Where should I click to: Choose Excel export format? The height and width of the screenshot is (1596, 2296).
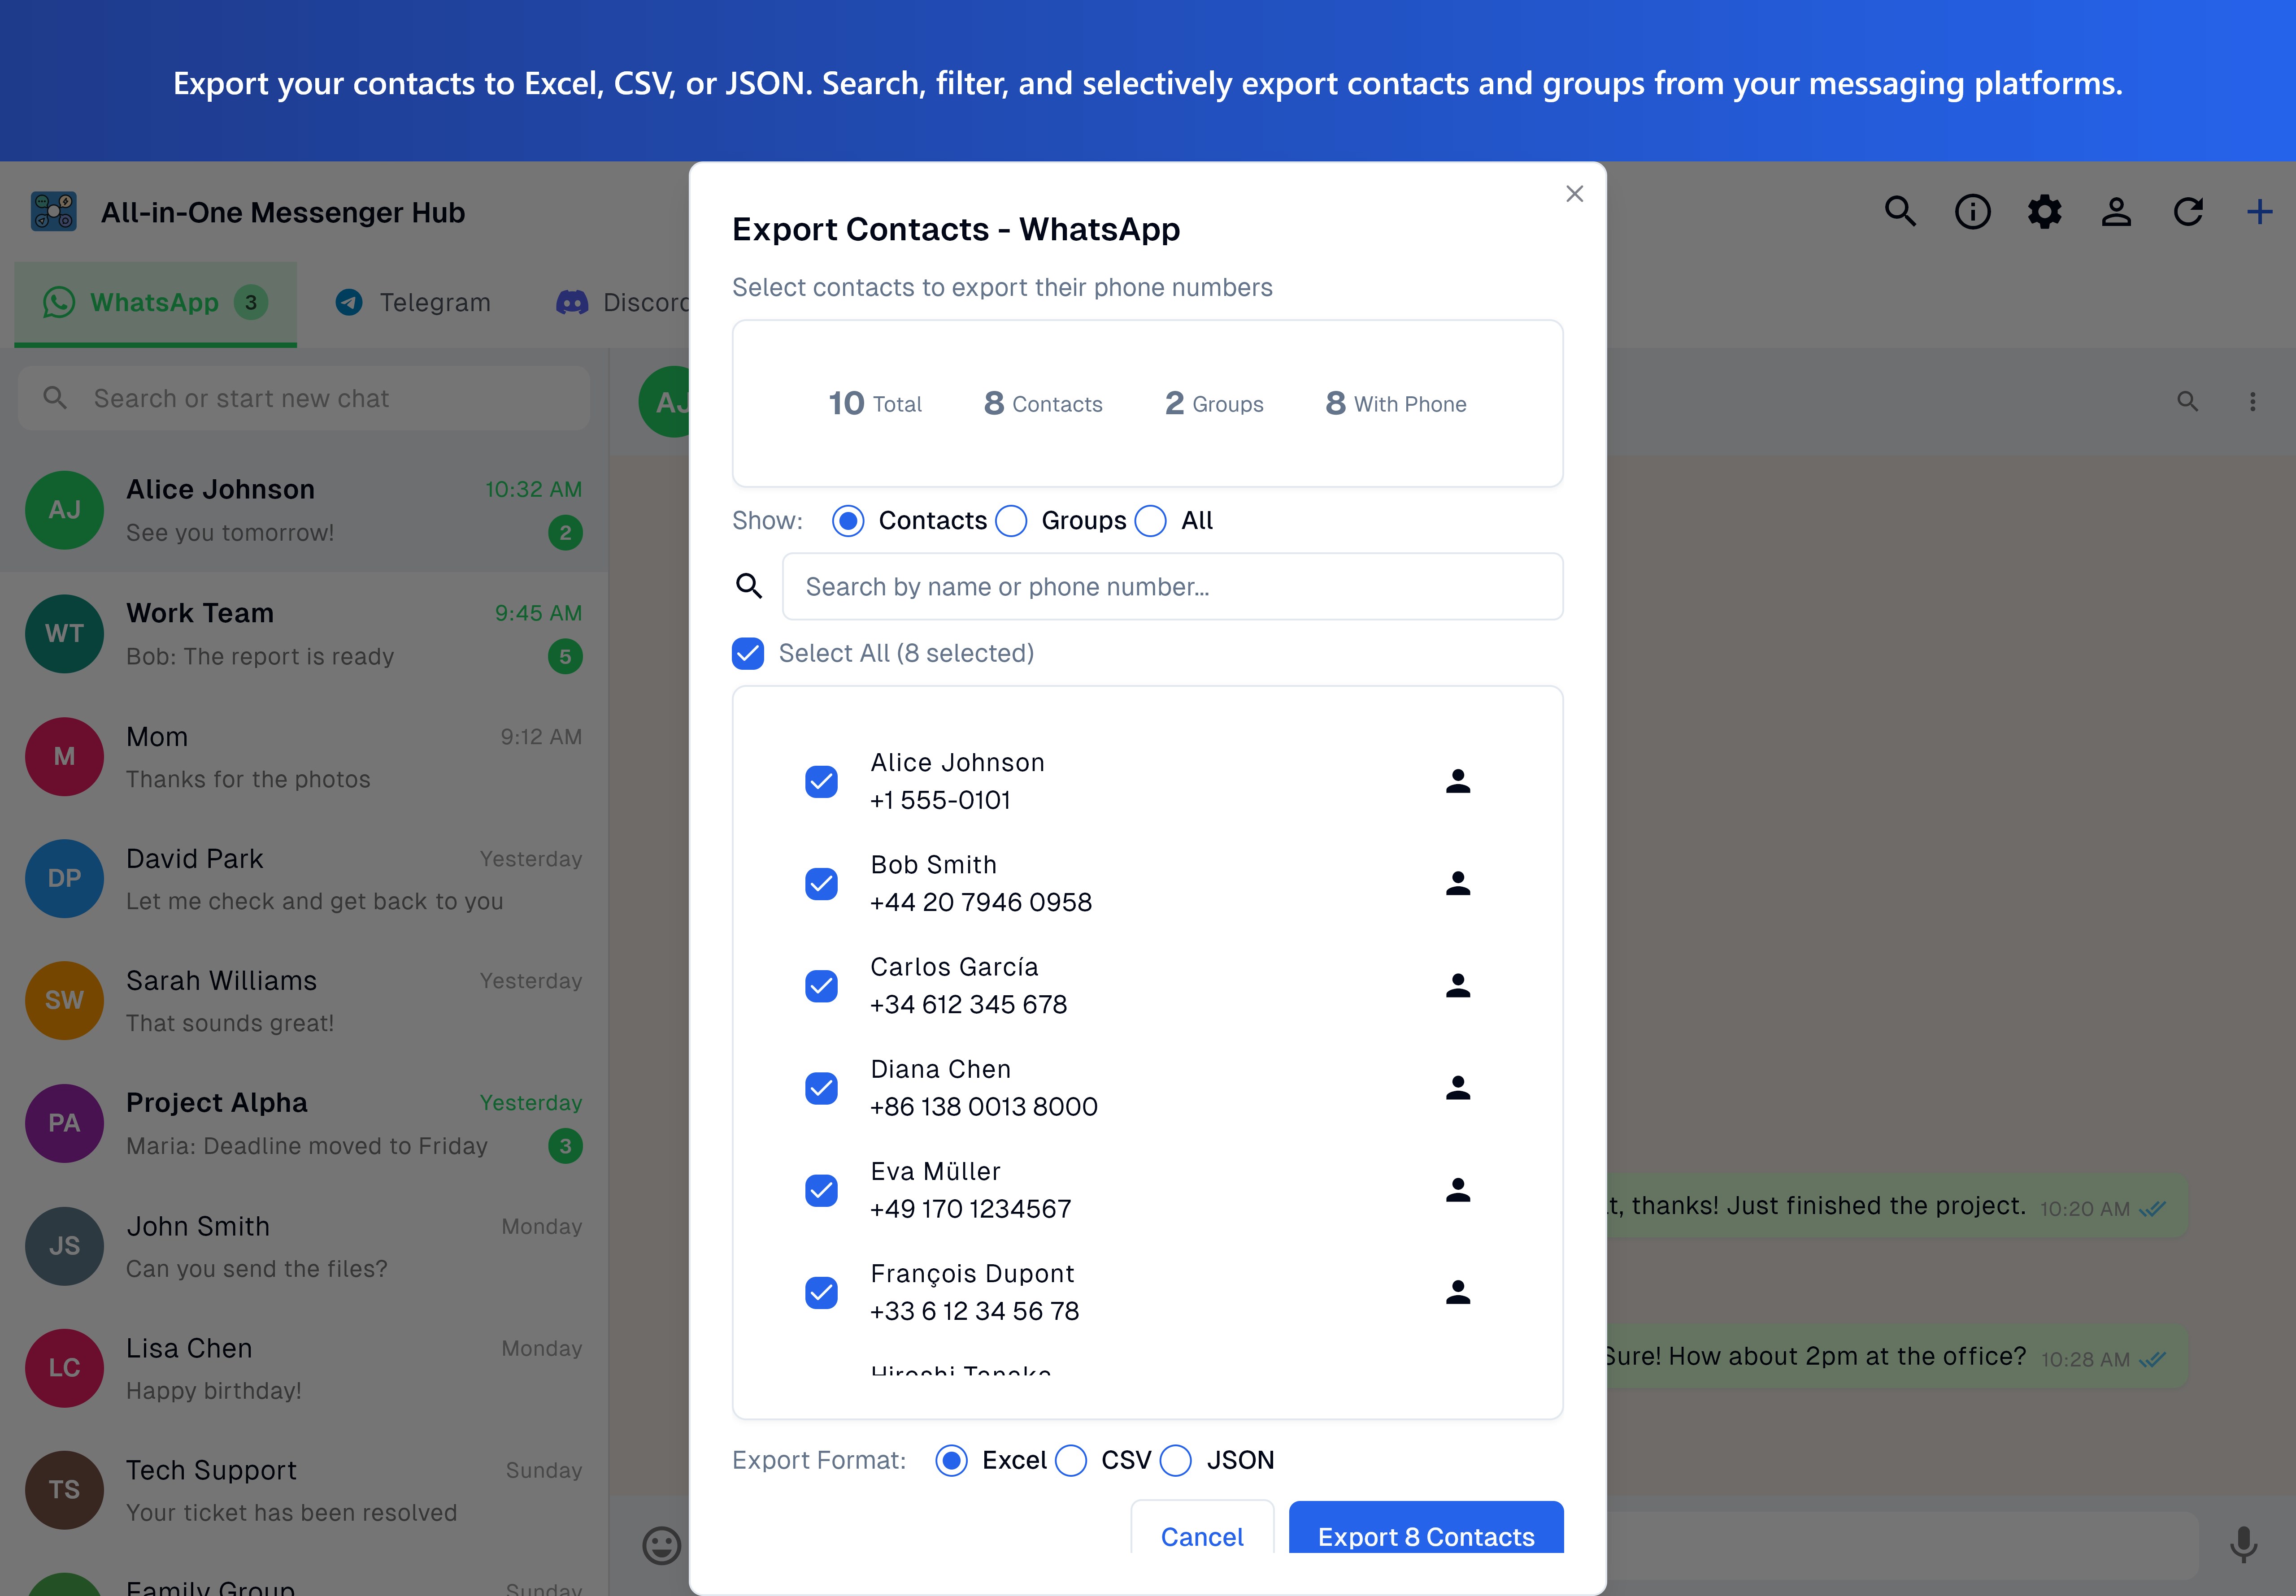pos(951,1461)
